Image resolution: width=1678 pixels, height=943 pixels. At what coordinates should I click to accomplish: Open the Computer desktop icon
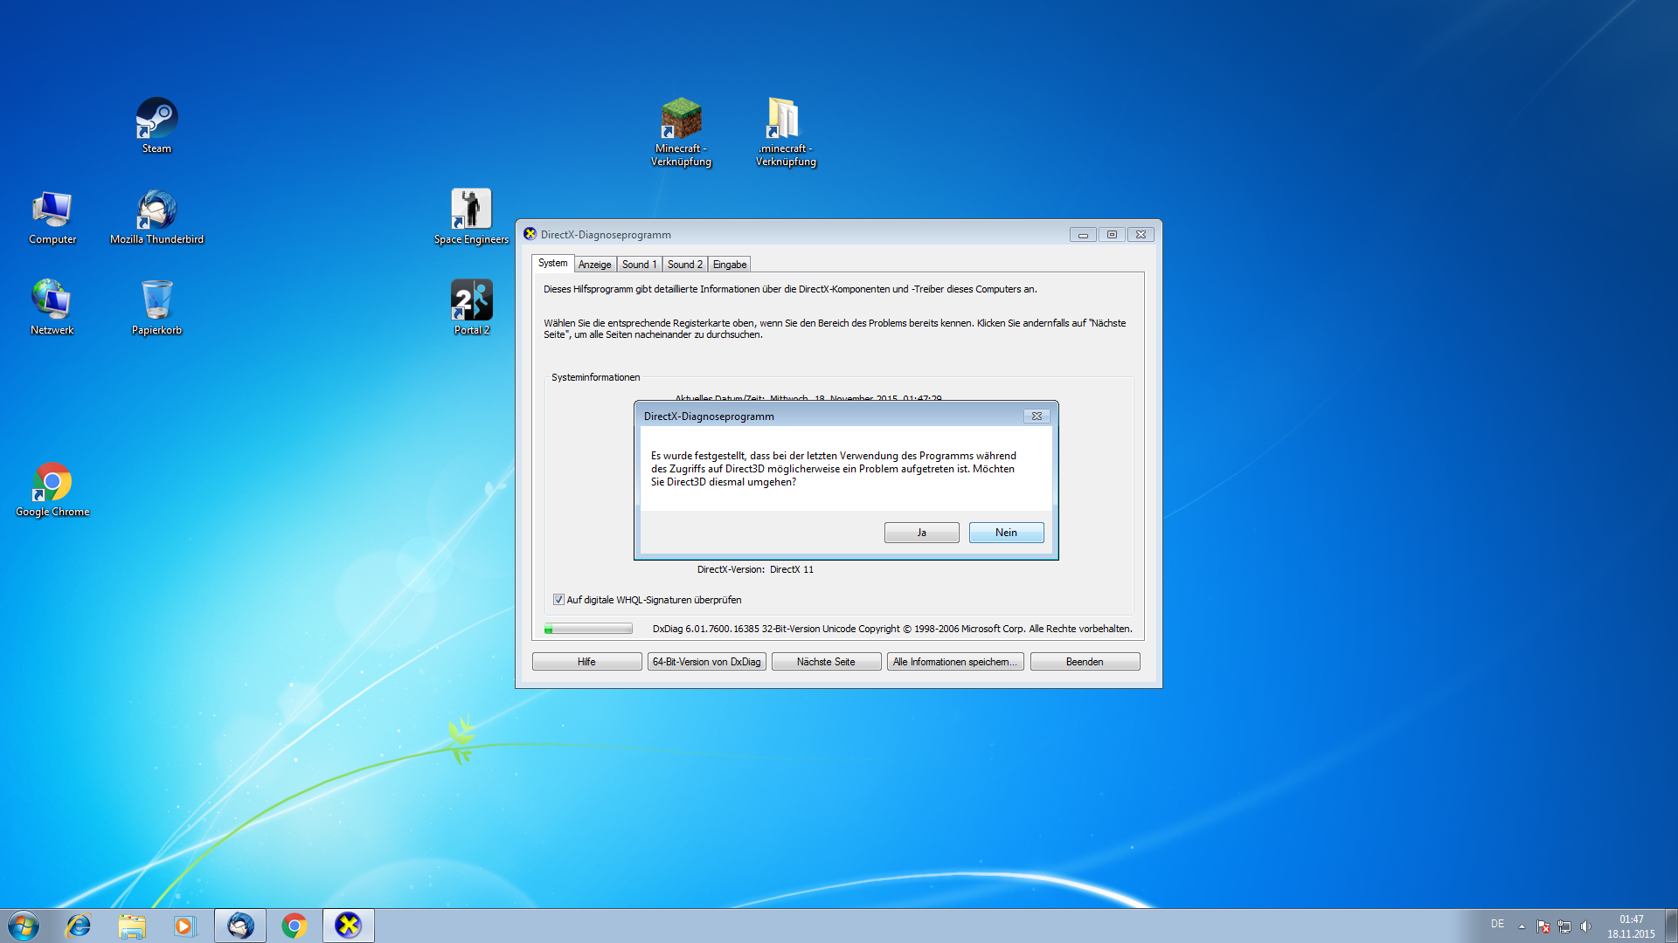pos(52,217)
